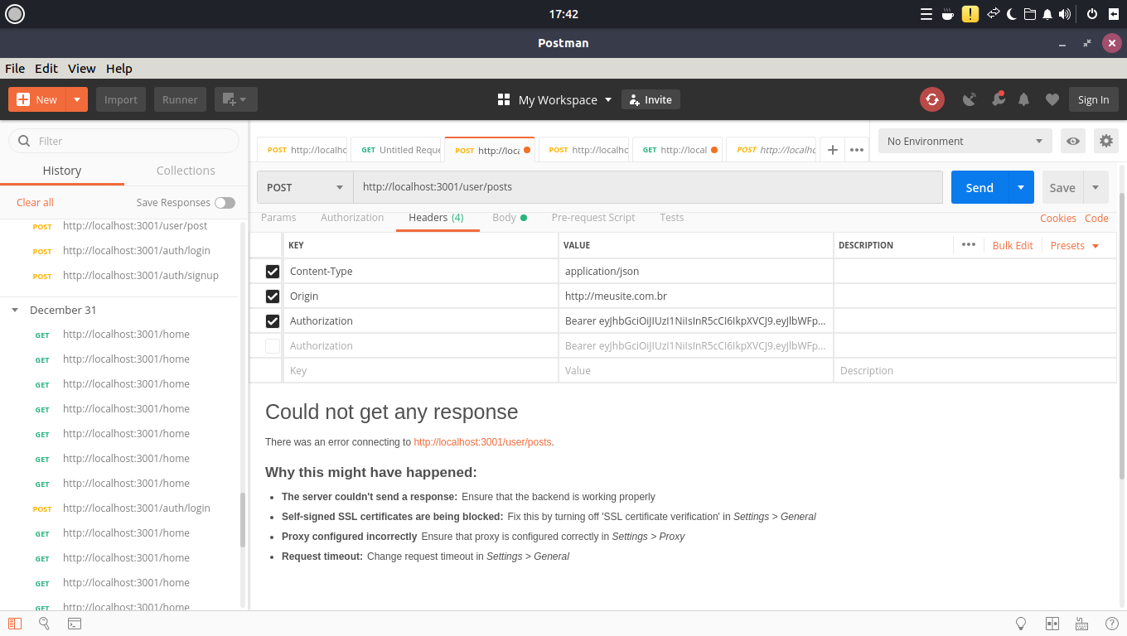Open the HTTP method POST dropdown
The image size is (1127, 636).
click(x=305, y=187)
